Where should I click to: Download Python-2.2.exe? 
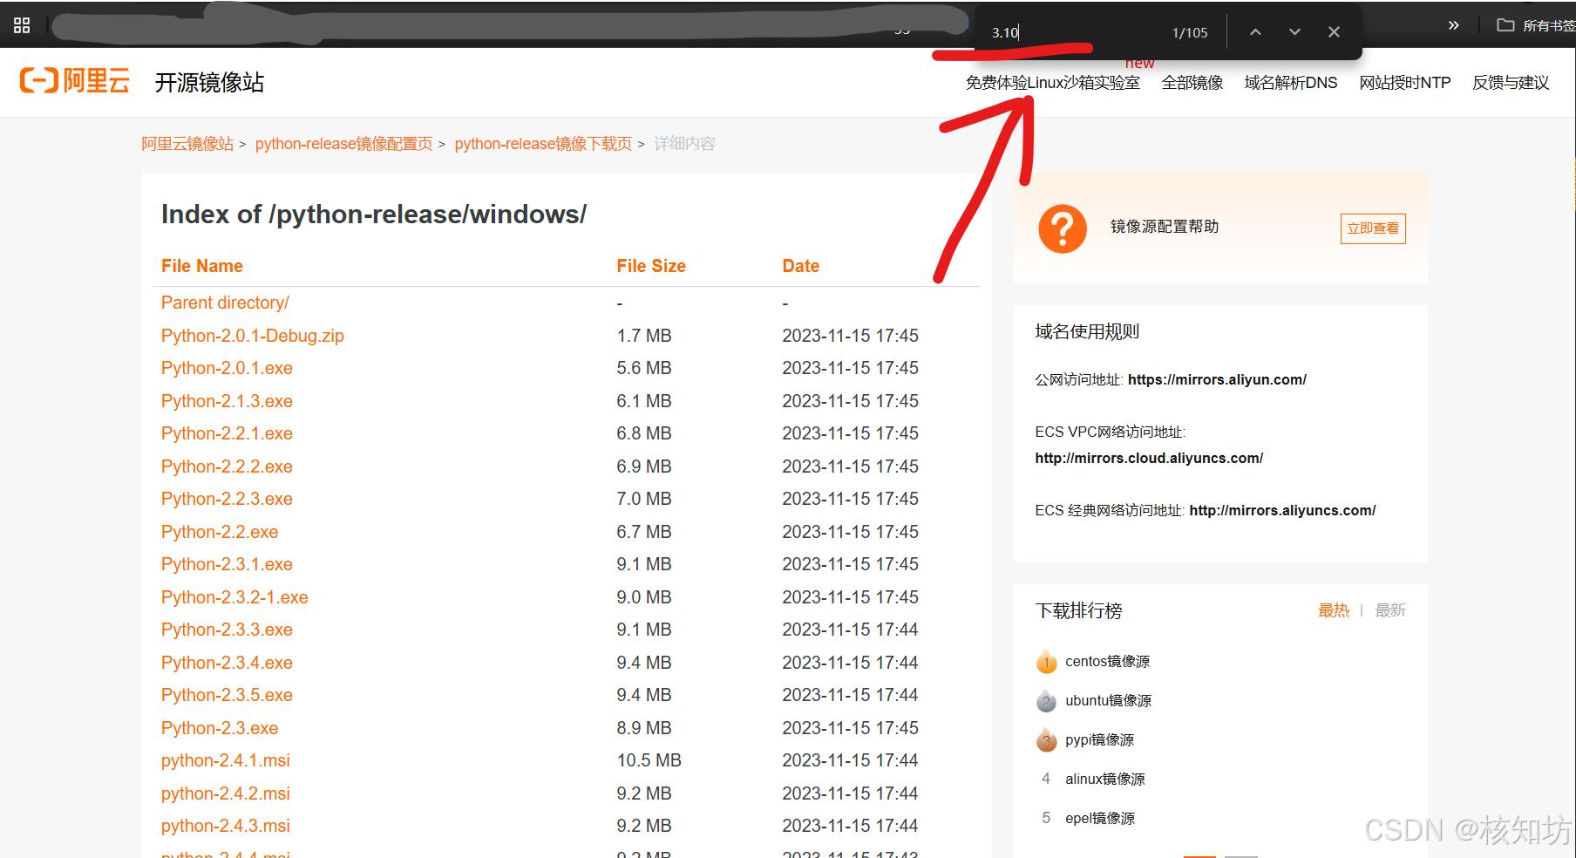tap(220, 532)
